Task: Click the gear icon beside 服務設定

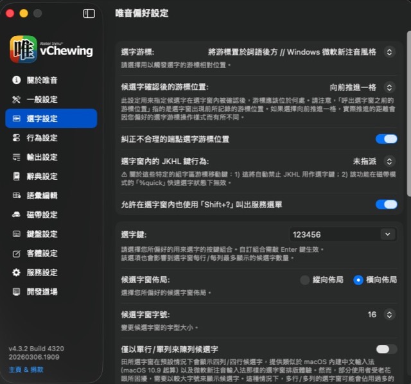Action: tap(17, 272)
